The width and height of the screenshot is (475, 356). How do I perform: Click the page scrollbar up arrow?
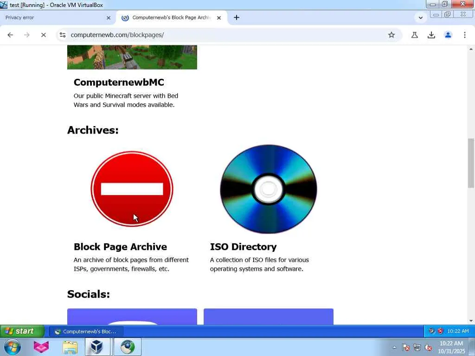pyautogui.click(x=471, y=49)
